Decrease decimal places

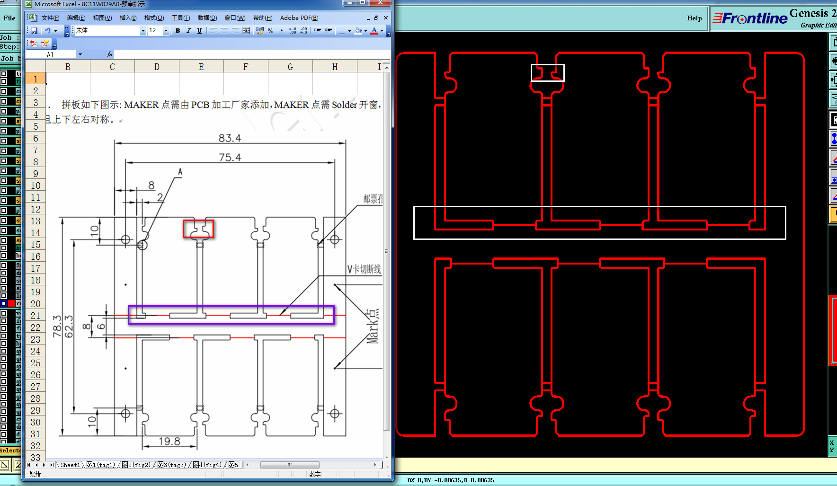(303, 31)
